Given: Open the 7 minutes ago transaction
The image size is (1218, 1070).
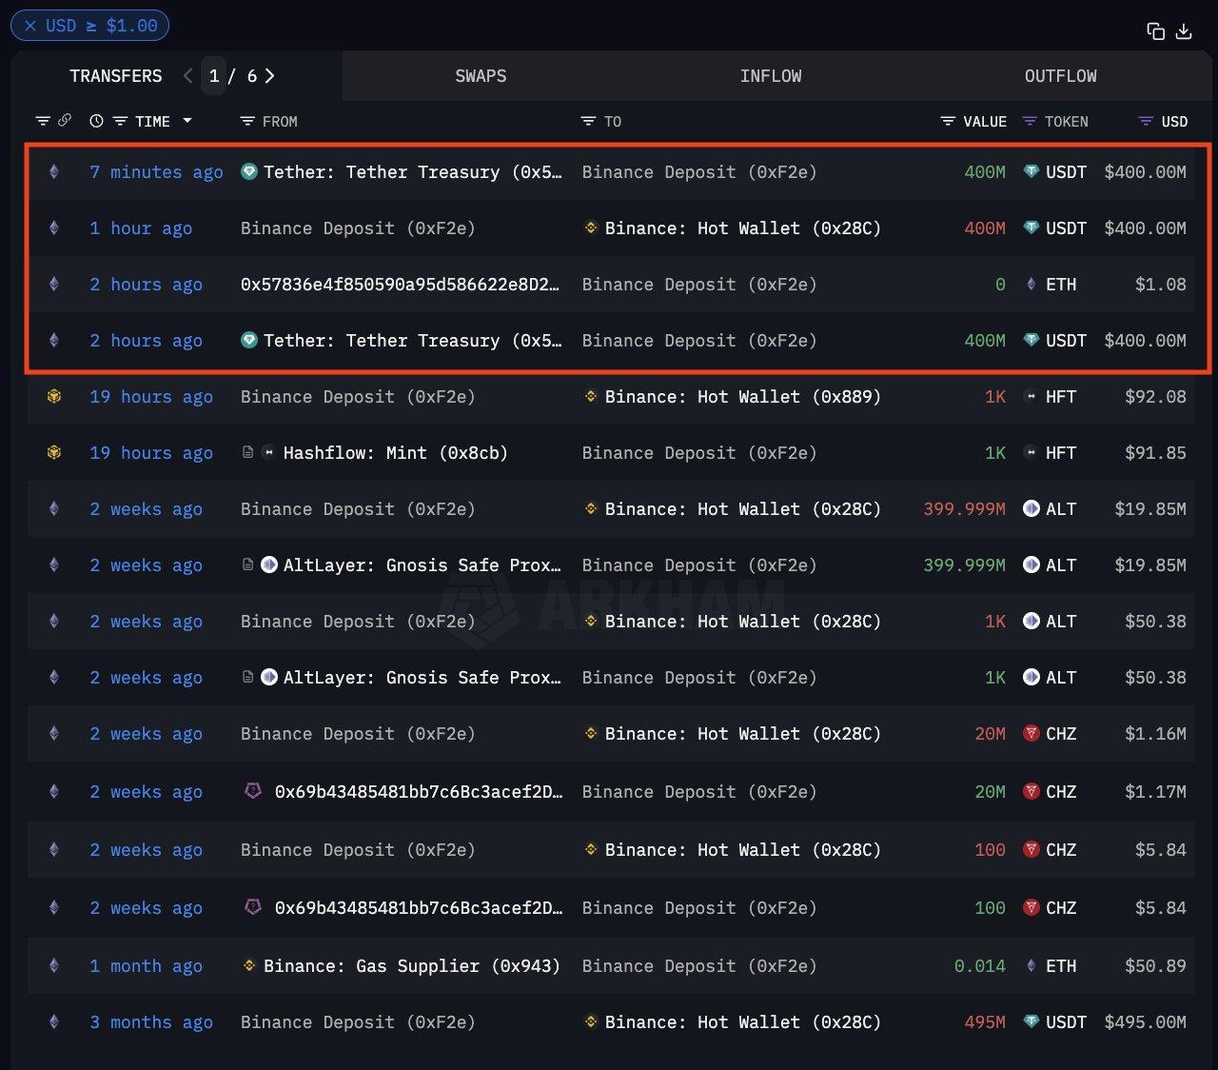Looking at the screenshot, I should point(156,172).
